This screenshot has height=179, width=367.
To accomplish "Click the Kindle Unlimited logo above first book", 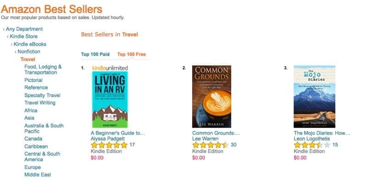I will click(x=110, y=68).
